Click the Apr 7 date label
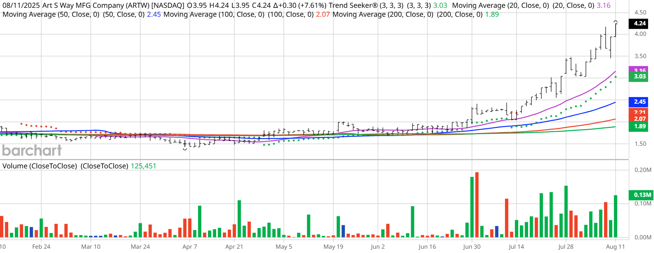The image size is (654, 253). point(190,247)
